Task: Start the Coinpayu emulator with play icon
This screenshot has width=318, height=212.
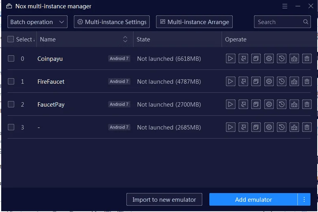Action: [x=231, y=58]
